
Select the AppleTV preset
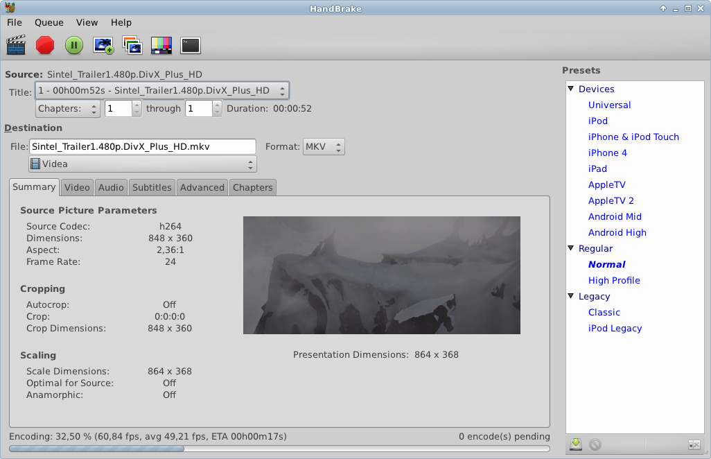(x=607, y=184)
